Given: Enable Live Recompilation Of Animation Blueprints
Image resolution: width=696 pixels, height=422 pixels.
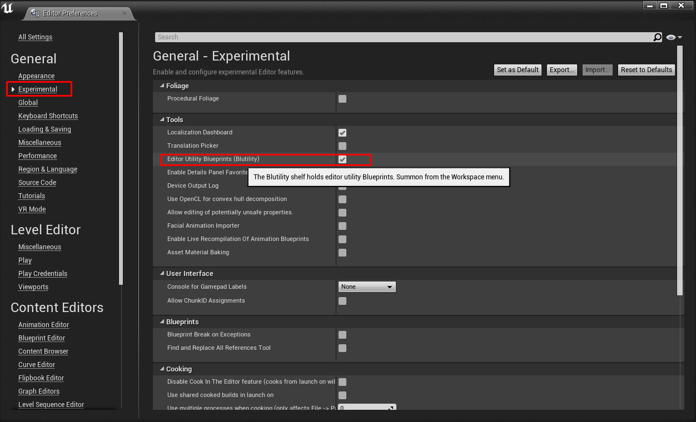Looking at the screenshot, I should pyautogui.click(x=342, y=239).
